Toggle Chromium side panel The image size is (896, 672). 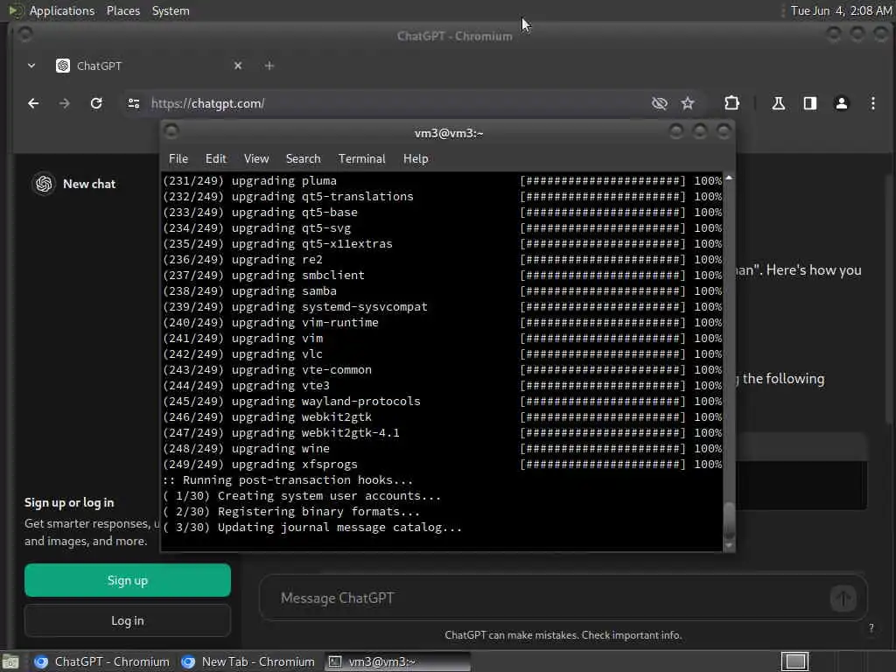(809, 103)
